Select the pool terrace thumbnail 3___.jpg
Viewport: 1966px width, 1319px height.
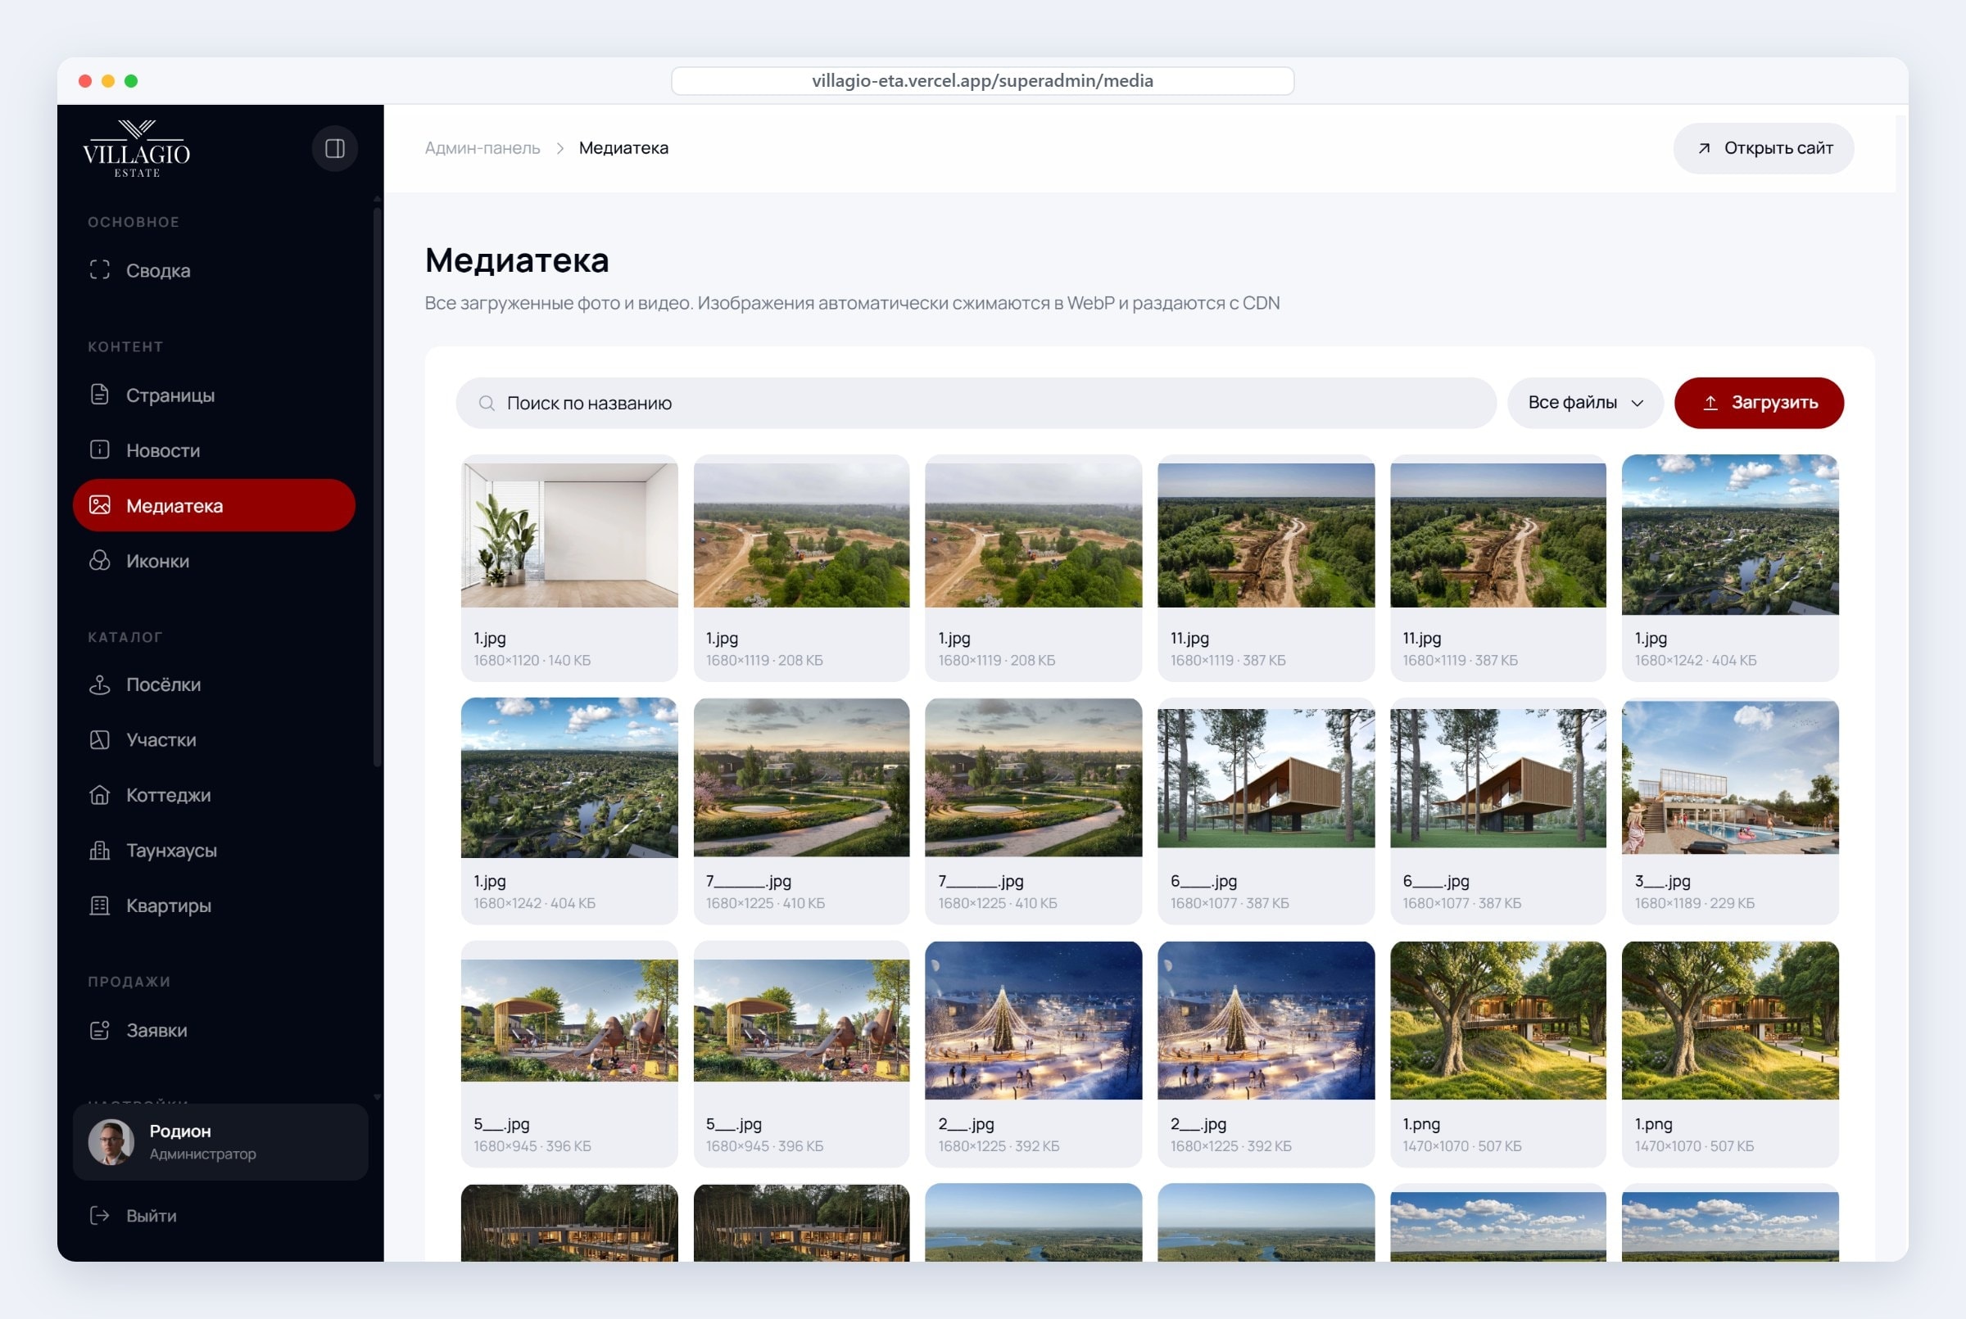[x=1729, y=777]
